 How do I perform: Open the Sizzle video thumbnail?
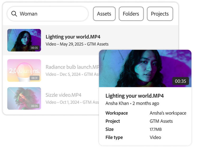pos(24,98)
